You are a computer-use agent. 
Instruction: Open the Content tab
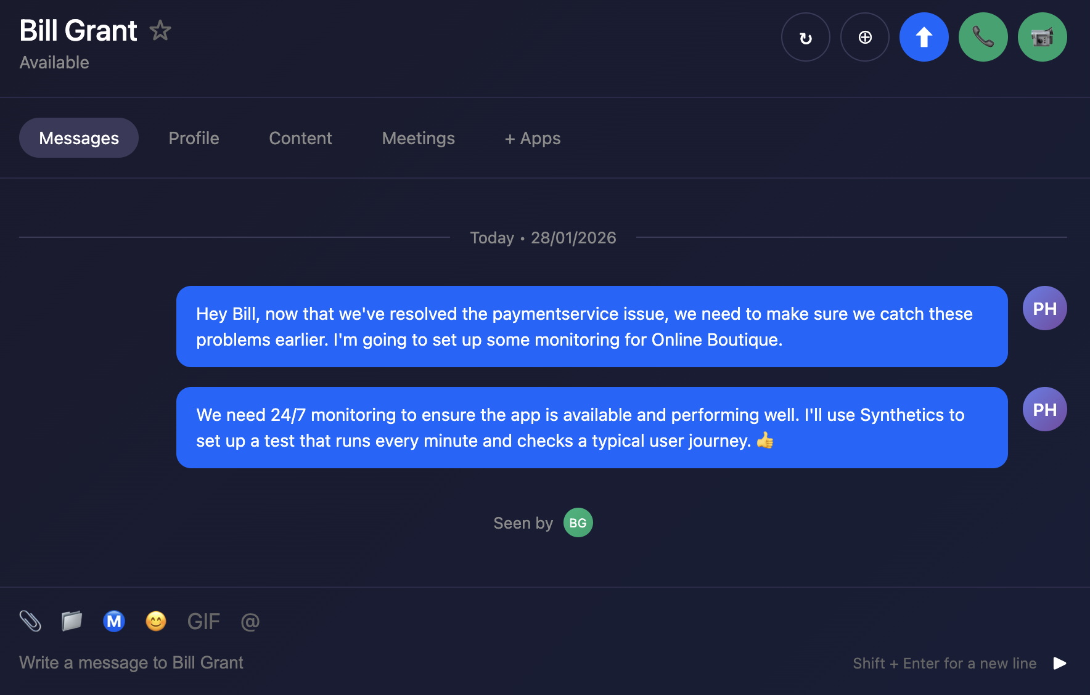300,138
